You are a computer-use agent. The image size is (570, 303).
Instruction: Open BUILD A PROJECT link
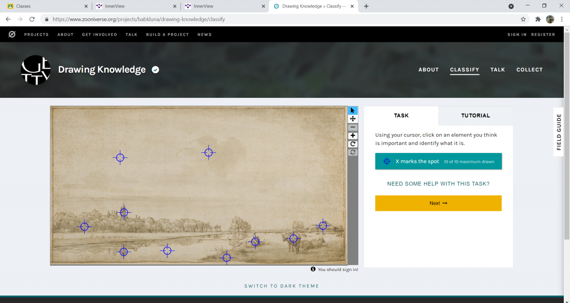tap(167, 34)
